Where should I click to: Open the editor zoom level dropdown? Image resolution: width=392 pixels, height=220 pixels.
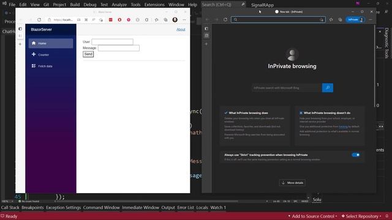7,201
